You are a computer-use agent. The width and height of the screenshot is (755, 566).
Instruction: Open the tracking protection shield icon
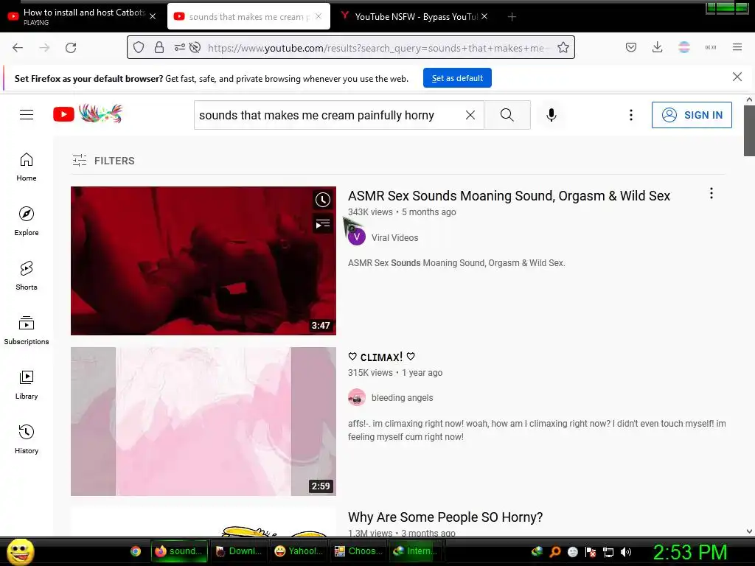tap(139, 47)
